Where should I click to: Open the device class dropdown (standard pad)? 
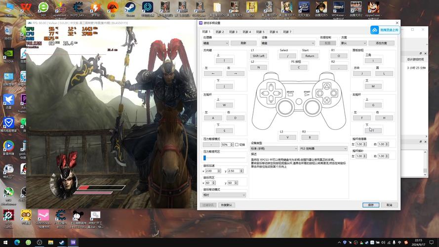coord(274,148)
